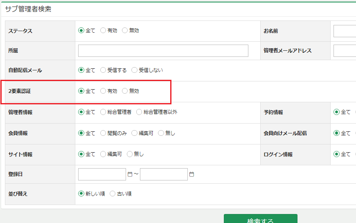Viewport: 356px width, 223px height.
Task: Click the お名前 label
Action: pos(270,31)
